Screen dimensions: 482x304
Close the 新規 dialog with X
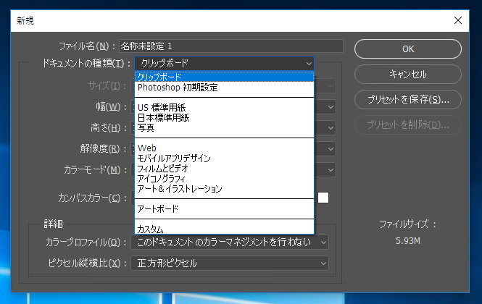click(457, 20)
